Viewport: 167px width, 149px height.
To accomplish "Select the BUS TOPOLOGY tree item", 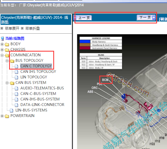I will (x=29, y=60).
